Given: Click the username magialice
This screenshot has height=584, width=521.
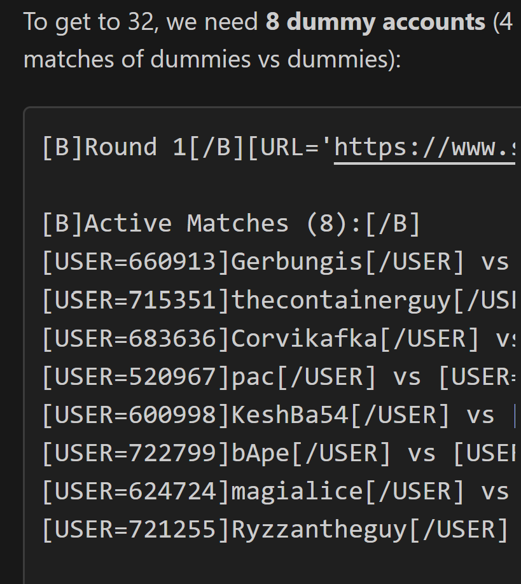Looking at the screenshot, I should [x=296, y=491].
